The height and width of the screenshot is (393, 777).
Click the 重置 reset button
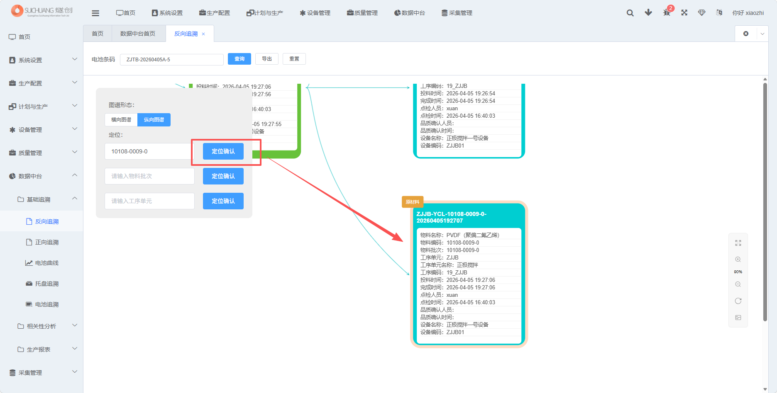(x=294, y=59)
